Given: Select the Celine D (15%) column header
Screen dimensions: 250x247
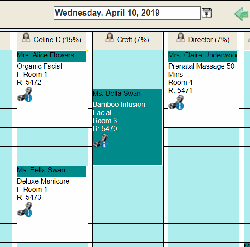Looking at the screenshot, I should [51, 41].
